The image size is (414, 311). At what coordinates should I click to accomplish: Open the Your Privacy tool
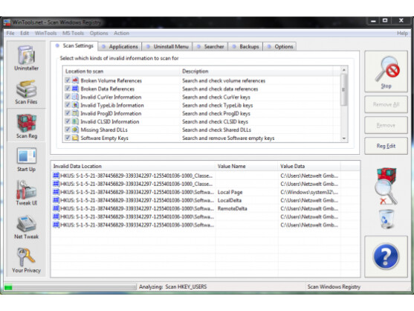27,260
